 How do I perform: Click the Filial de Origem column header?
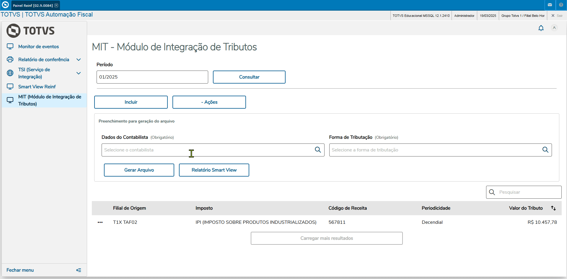129,208
